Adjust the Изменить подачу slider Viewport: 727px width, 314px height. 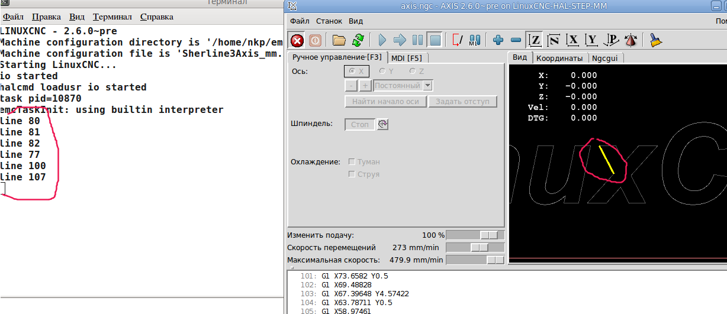[475, 235]
